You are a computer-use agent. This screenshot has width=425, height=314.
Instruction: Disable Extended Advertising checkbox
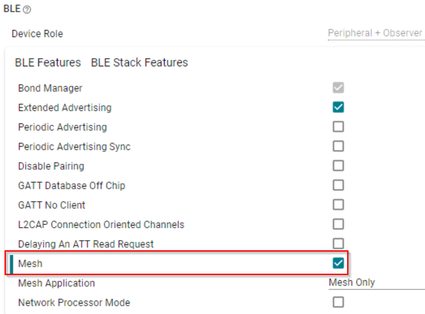pos(338,107)
